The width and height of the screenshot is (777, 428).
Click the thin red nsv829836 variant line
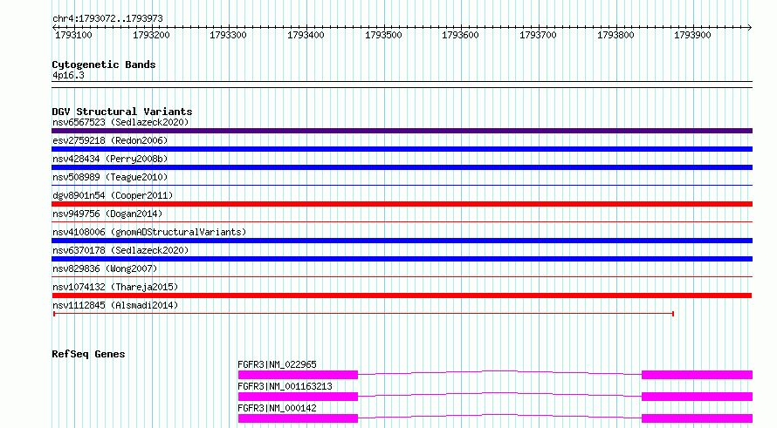click(x=402, y=277)
